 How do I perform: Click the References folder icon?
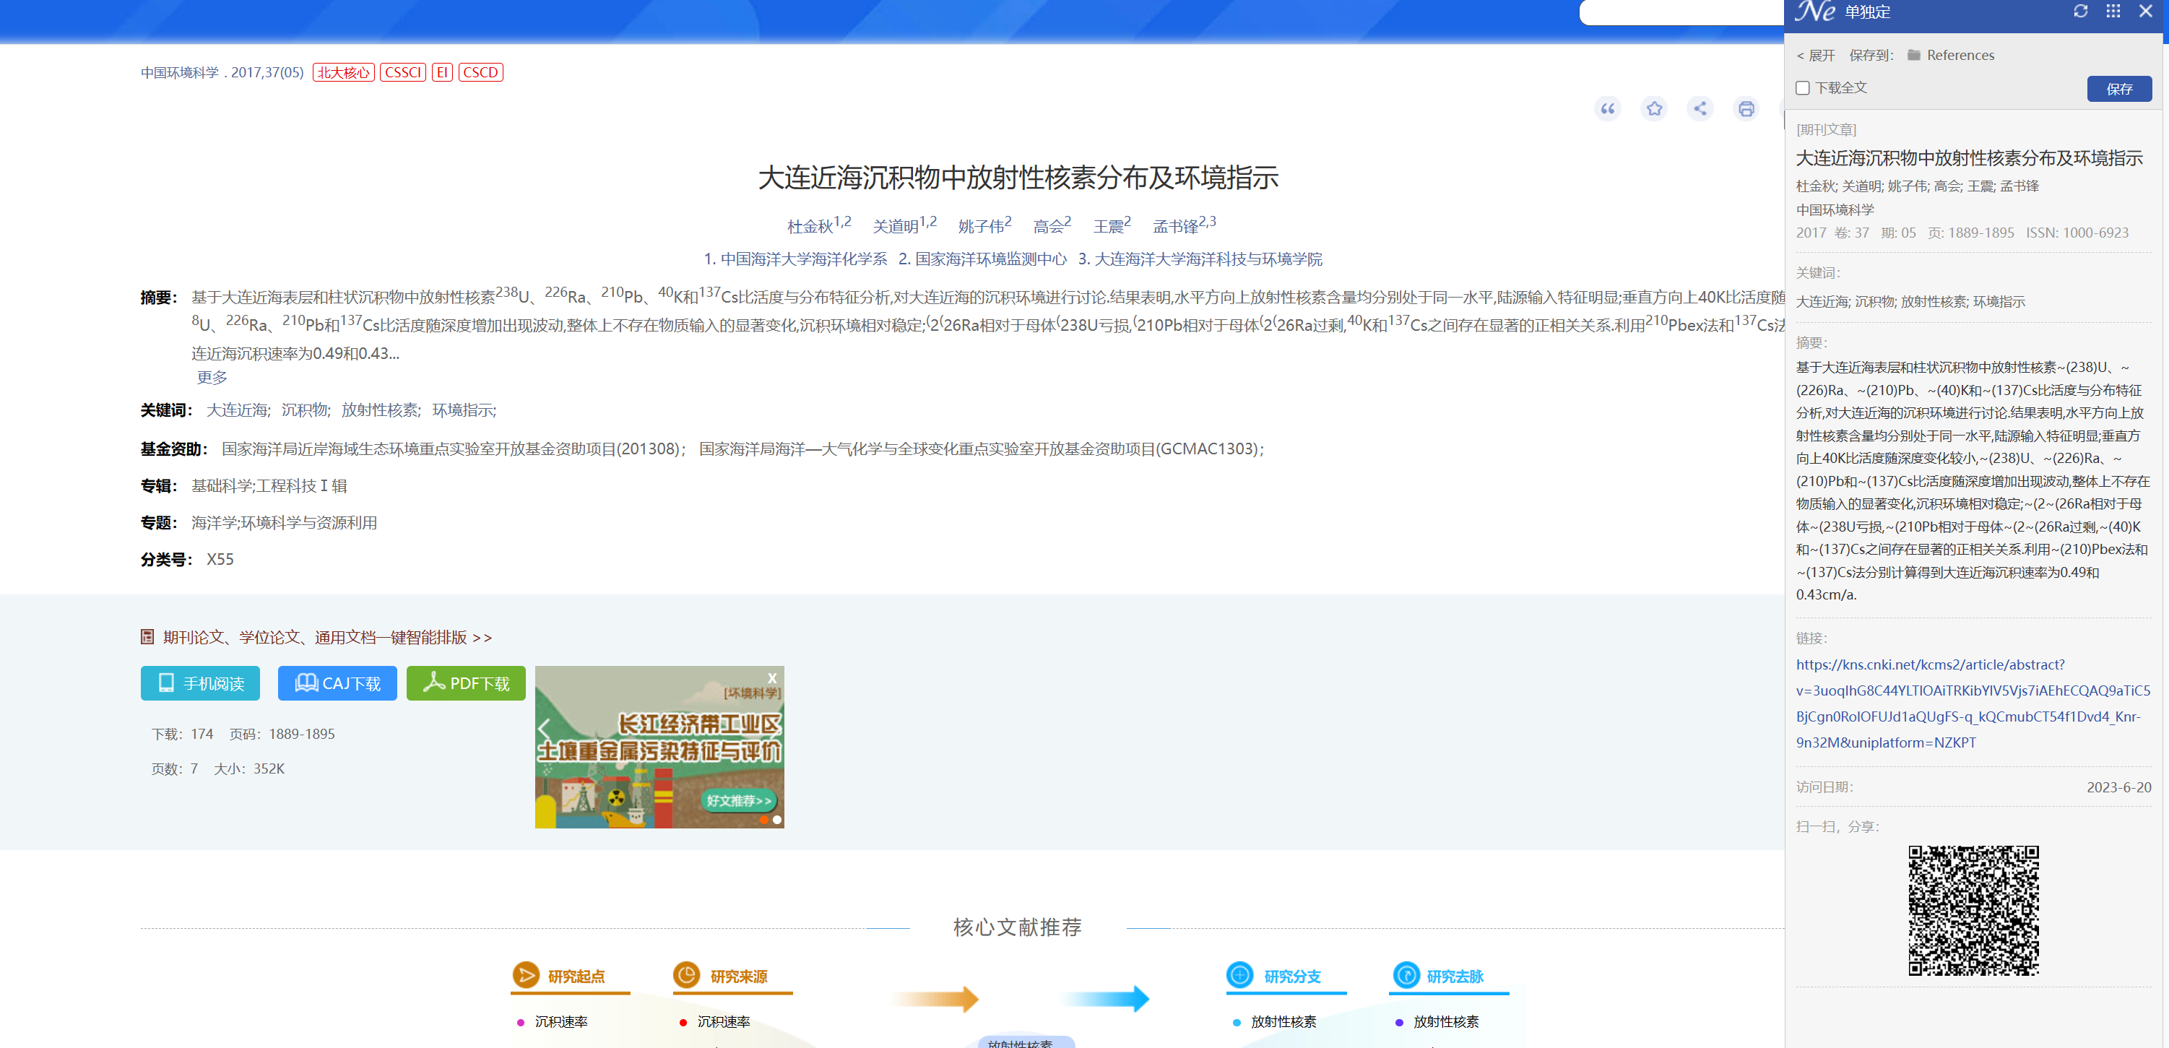(x=1914, y=55)
